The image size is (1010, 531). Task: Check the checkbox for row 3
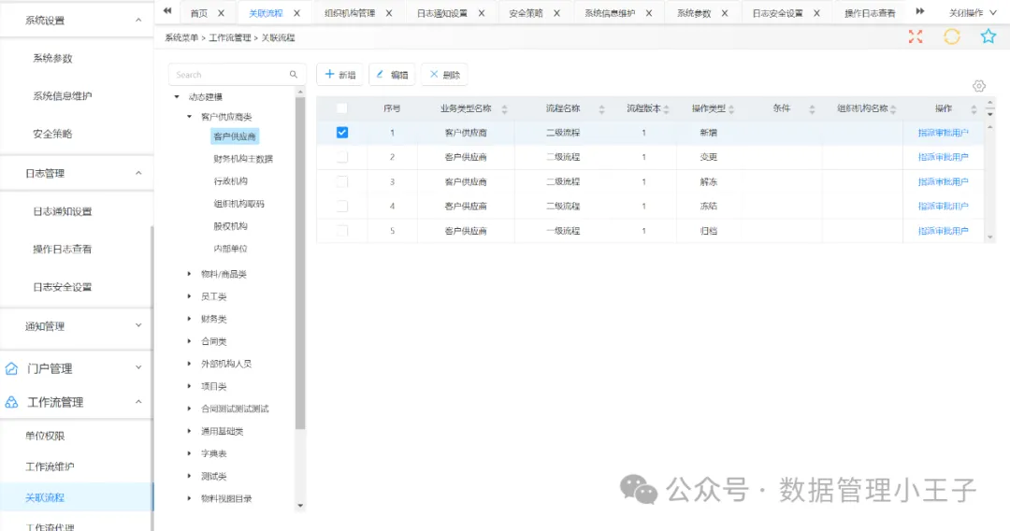pos(342,181)
